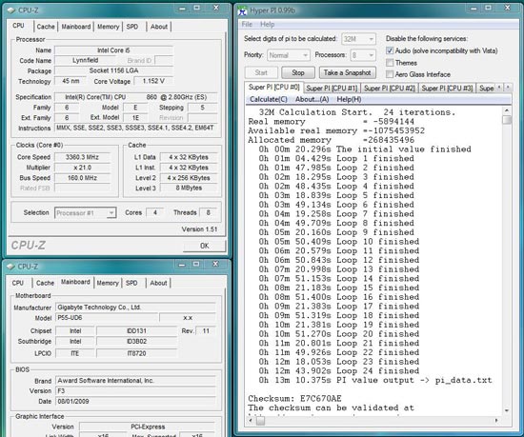The height and width of the screenshot is (437, 524).
Task: Click the BIOS date 08/01/2009 field
Action: pos(135,401)
